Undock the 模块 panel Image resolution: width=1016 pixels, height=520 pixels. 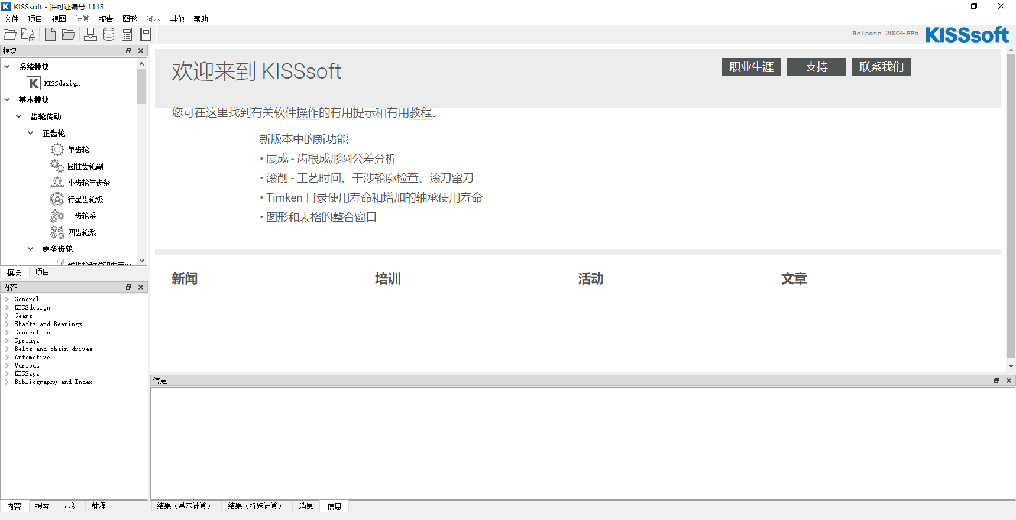point(128,51)
